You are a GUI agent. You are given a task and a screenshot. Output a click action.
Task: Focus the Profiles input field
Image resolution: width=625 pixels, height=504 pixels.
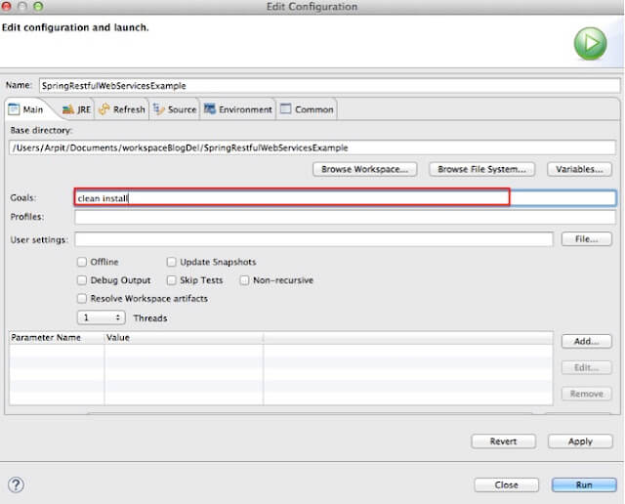click(345, 217)
